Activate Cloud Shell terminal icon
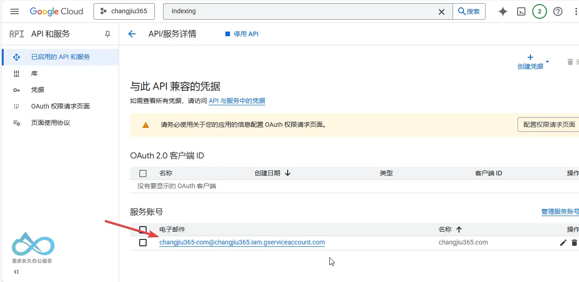The width and height of the screenshot is (579, 282). click(x=521, y=11)
